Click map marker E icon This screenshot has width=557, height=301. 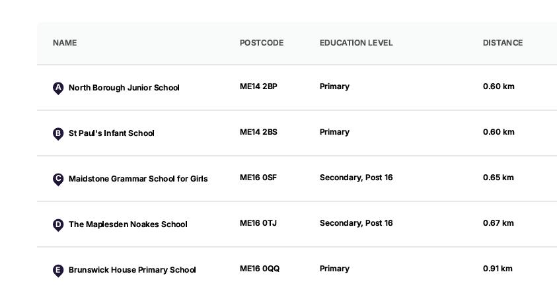[x=58, y=270]
